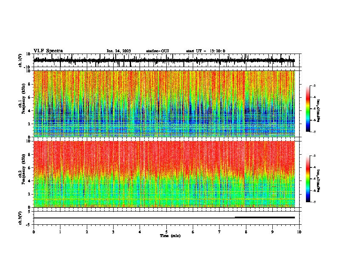Click the ch.2 'Frequency (kHz)' axis label

coord(23,169)
